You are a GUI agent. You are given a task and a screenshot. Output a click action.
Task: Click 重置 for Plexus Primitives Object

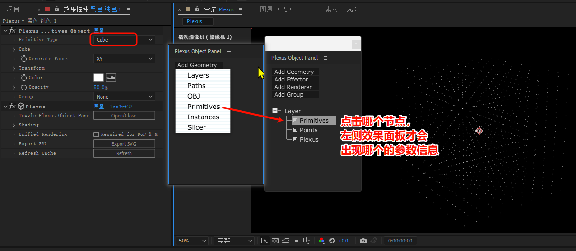[99, 31]
